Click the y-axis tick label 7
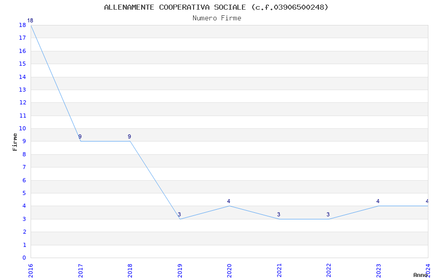 tap(24, 167)
